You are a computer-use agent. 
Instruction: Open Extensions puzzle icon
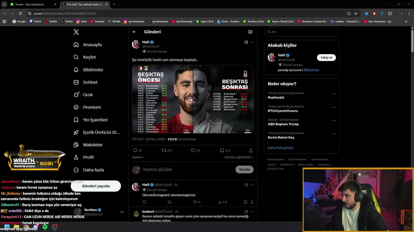tap(390, 14)
